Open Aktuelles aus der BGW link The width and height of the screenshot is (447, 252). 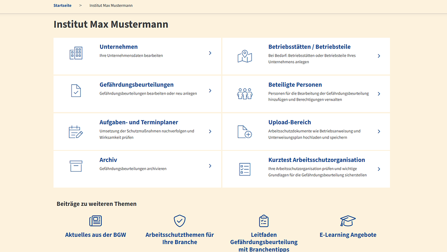(95, 235)
